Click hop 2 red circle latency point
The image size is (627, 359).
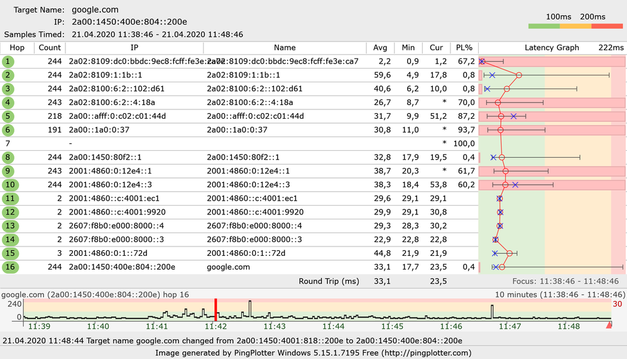tap(519, 75)
